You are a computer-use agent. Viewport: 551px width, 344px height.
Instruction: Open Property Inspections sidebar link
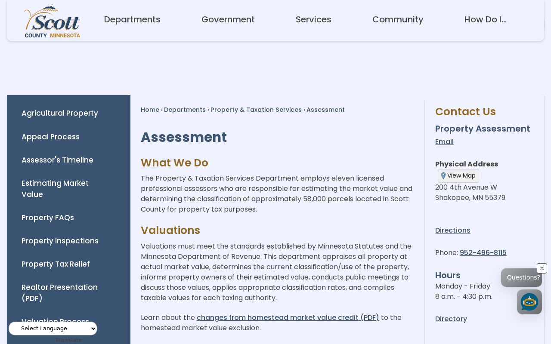click(x=60, y=241)
